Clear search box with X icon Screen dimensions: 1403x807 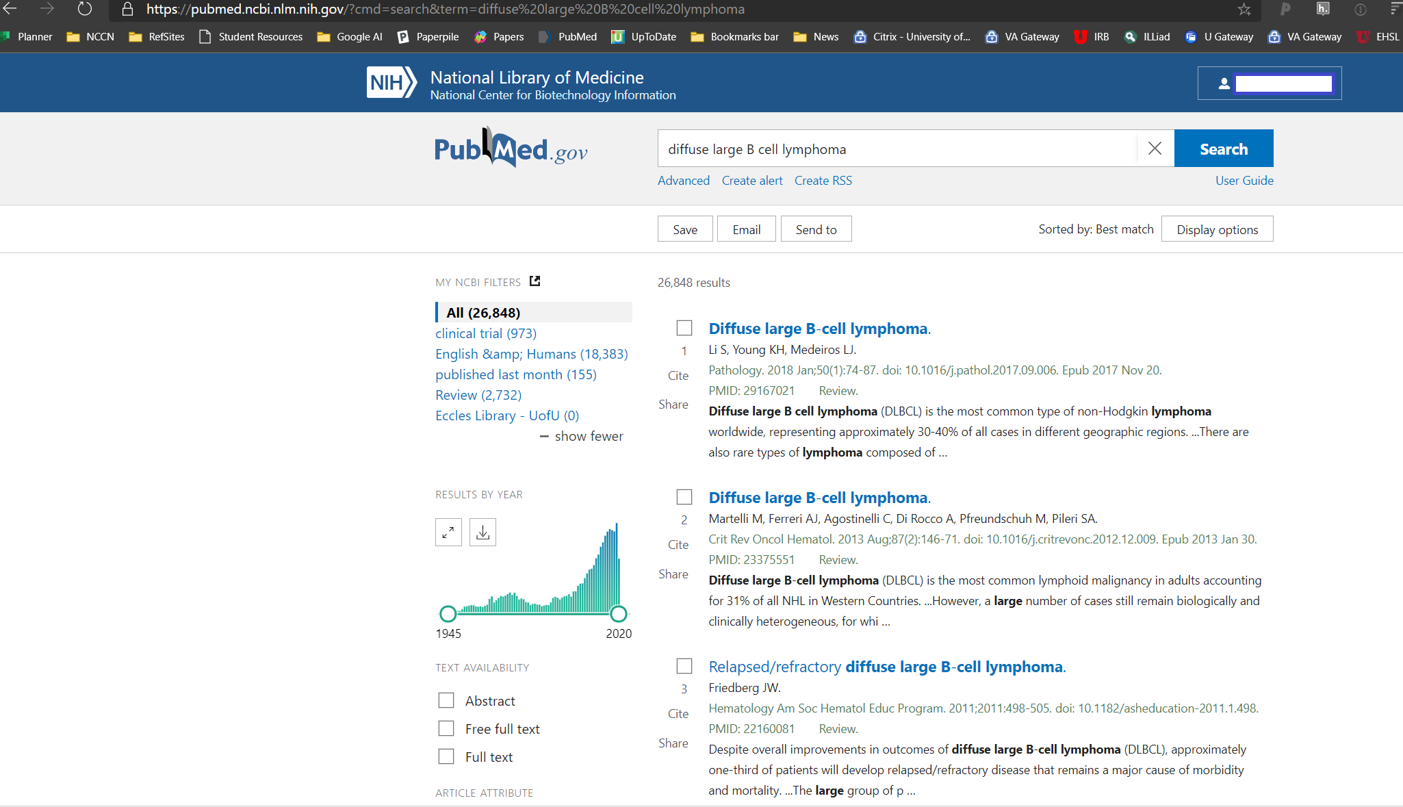(x=1155, y=149)
